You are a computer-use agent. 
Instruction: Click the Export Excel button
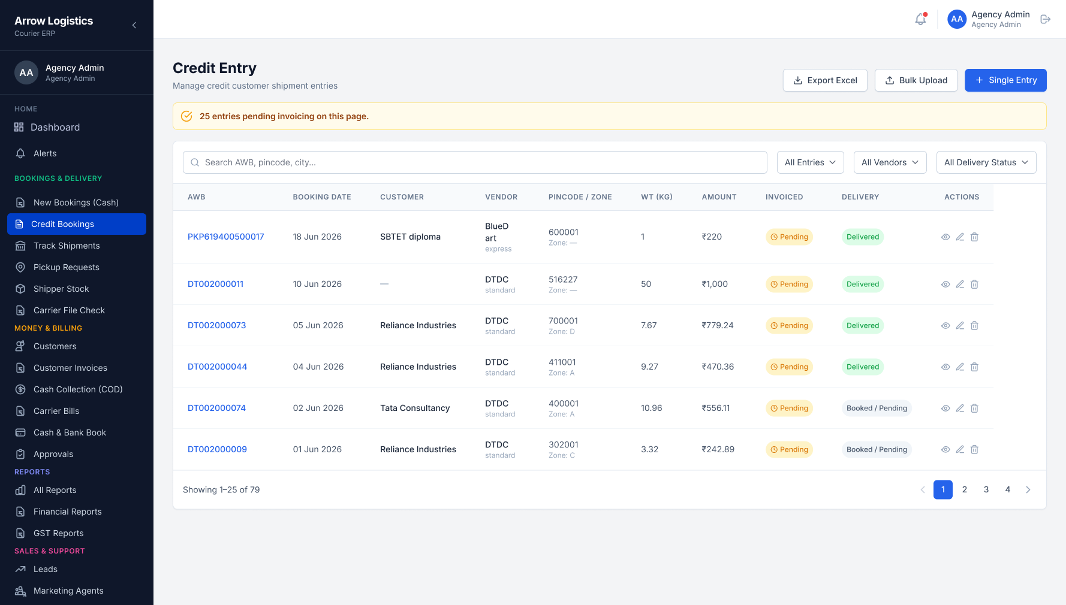click(825, 80)
